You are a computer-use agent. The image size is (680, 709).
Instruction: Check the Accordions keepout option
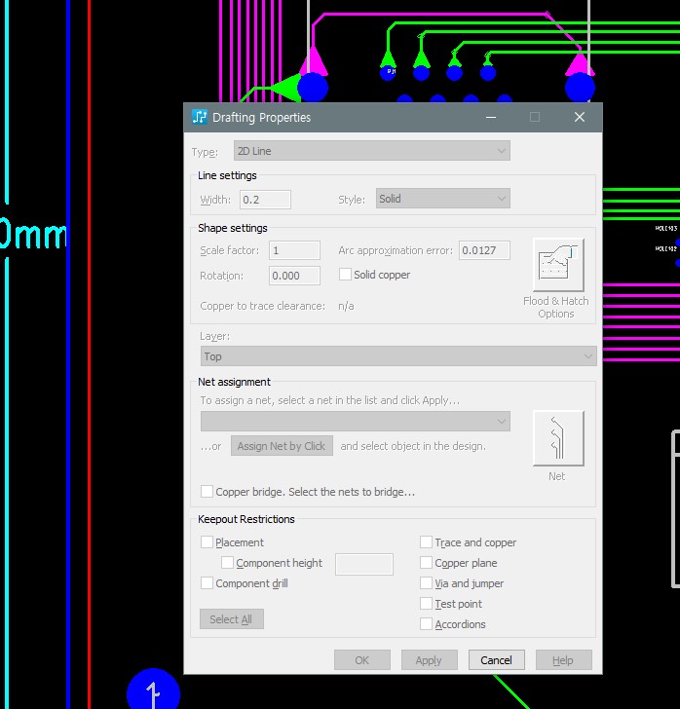(427, 624)
